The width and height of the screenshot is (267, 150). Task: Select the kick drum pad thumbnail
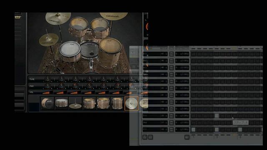[47, 103]
